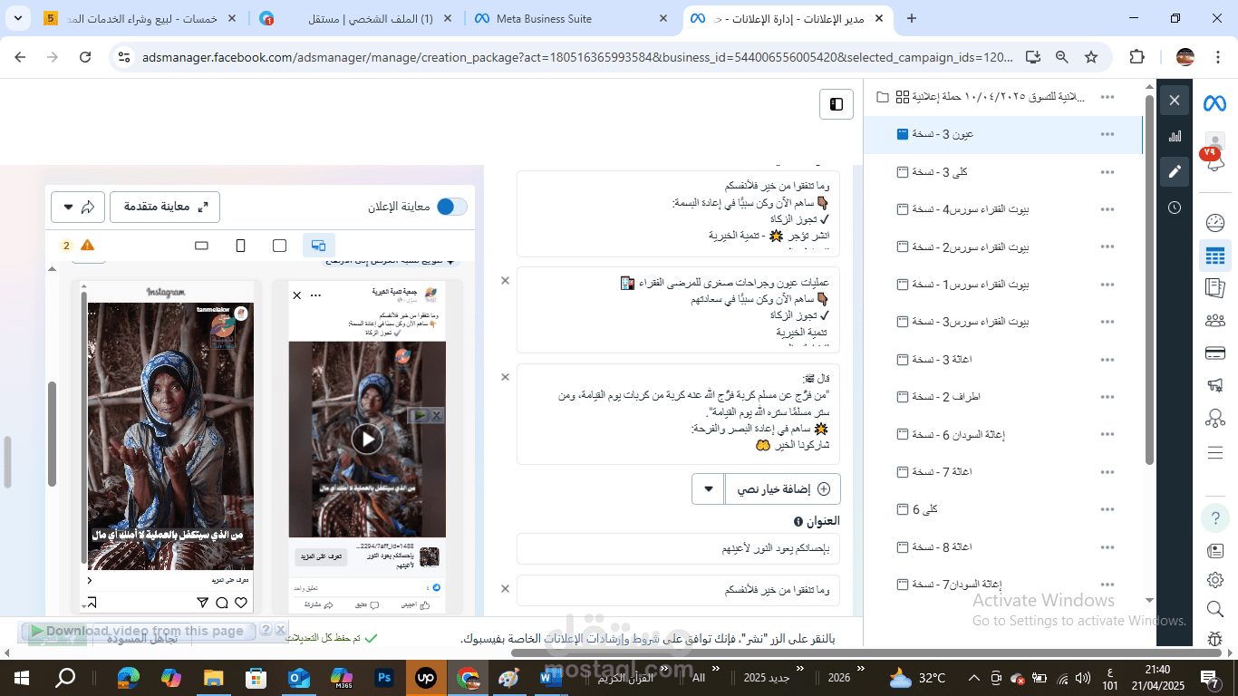The width and height of the screenshot is (1238, 696).
Task: Open the share preview dropdown button
Action: point(78,207)
